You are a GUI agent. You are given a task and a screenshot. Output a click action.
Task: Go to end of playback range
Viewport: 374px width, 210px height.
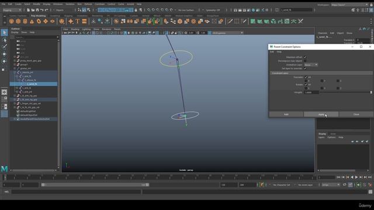[370, 177]
